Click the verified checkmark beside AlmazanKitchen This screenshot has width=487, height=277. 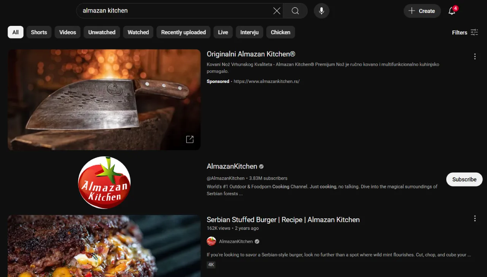click(x=261, y=166)
